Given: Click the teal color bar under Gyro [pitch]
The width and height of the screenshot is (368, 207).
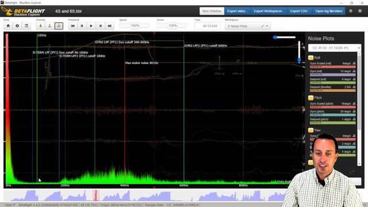Looking at the screenshot, I should coord(333,115).
